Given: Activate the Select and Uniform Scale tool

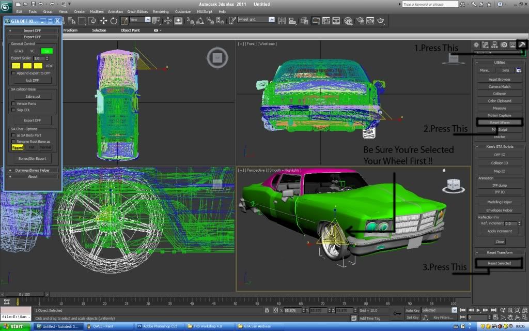Looking at the screenshot, I should click(124, 21).
